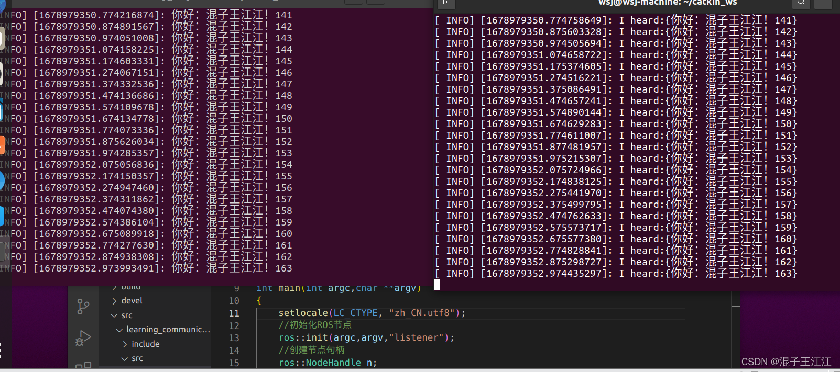Viewport: 840px width, 372px height.
Task: Click the cursor block in the right terminal
Action: pyautogui.click(x=437, y=285)
